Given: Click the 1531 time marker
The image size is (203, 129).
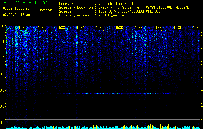Looking at the screenshot, I should [22, 27].
